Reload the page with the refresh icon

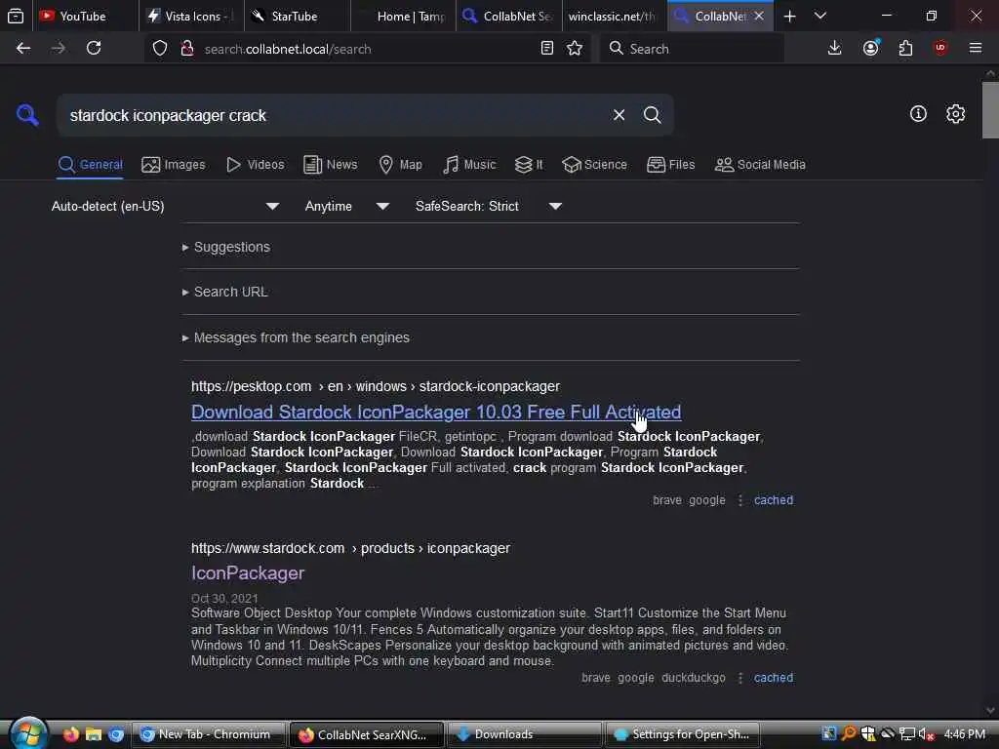[94, 48]
